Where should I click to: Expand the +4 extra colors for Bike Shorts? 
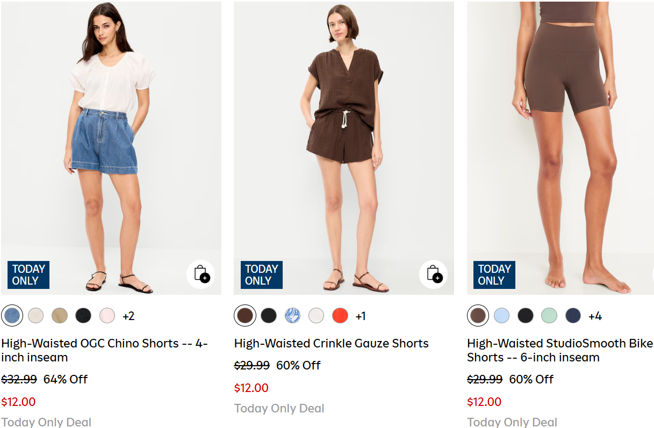(x=594, y=316)
